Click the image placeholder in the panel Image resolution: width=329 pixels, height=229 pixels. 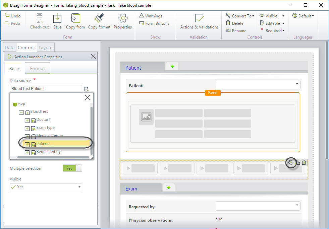pyautogui.click(x=146, y=117)
